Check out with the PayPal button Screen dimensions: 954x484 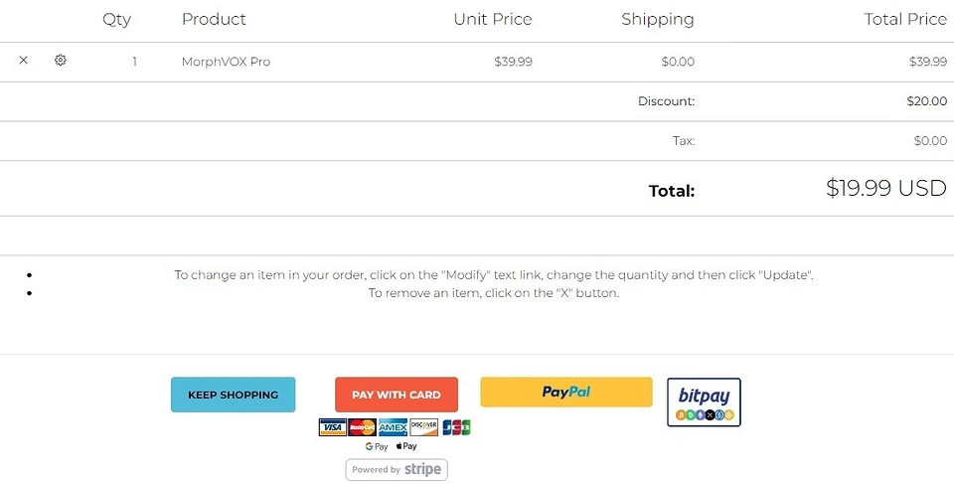(x=565, y=392)
